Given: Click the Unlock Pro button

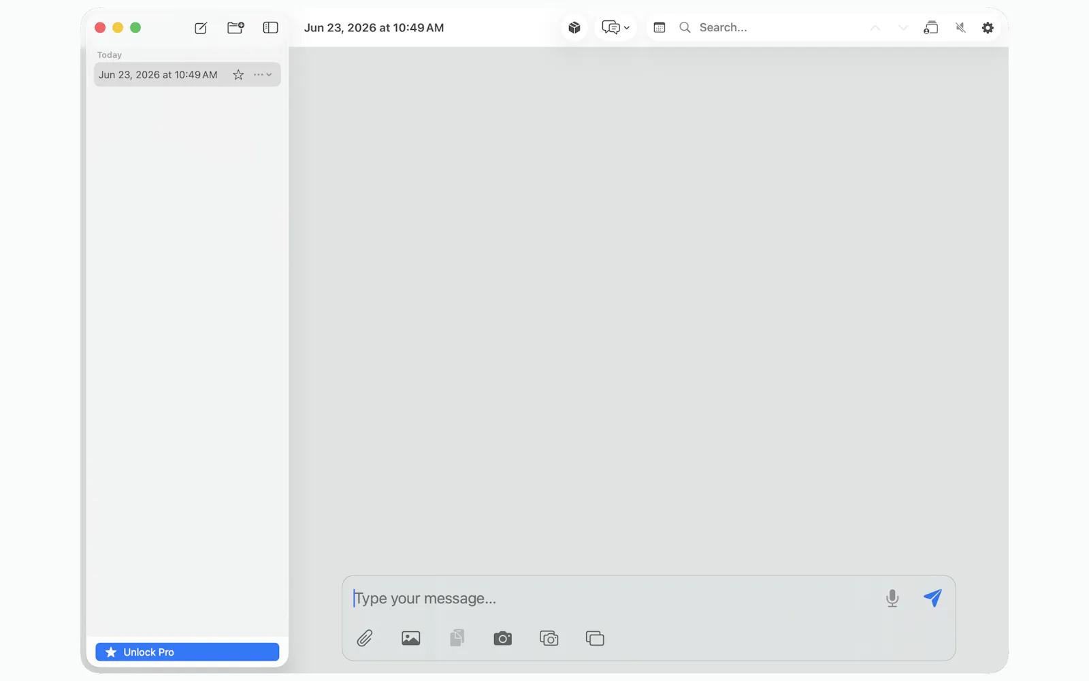Looking at the screenshot, I should click(187, 652).
